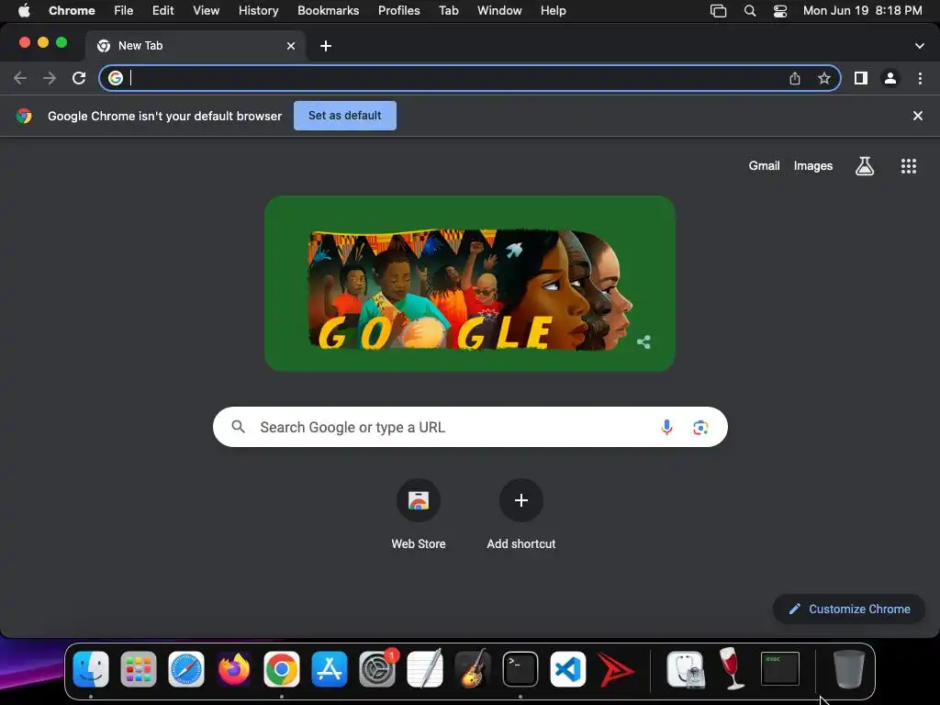Open the Google apps grid

click(909, 166)
